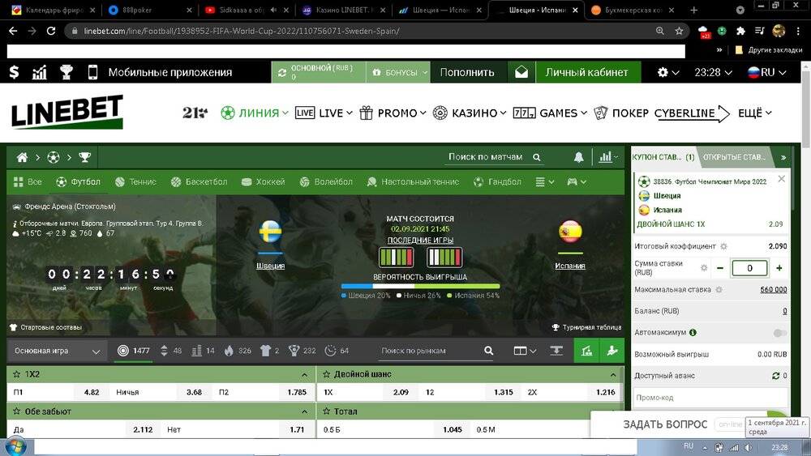Open the Бонусы dropdown
This screenshot has width=811, height=456.
click(x=398, y=72)
